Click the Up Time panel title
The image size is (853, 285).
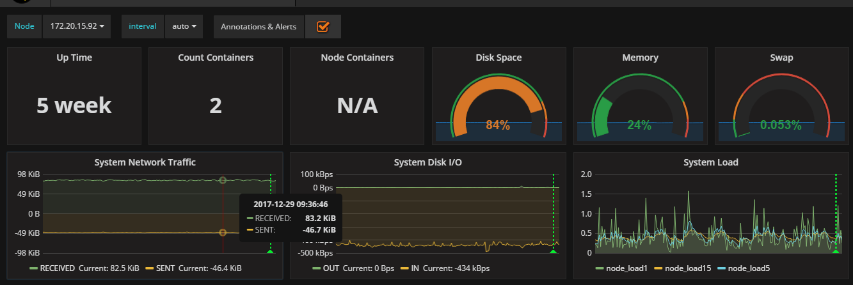[74, 58]
